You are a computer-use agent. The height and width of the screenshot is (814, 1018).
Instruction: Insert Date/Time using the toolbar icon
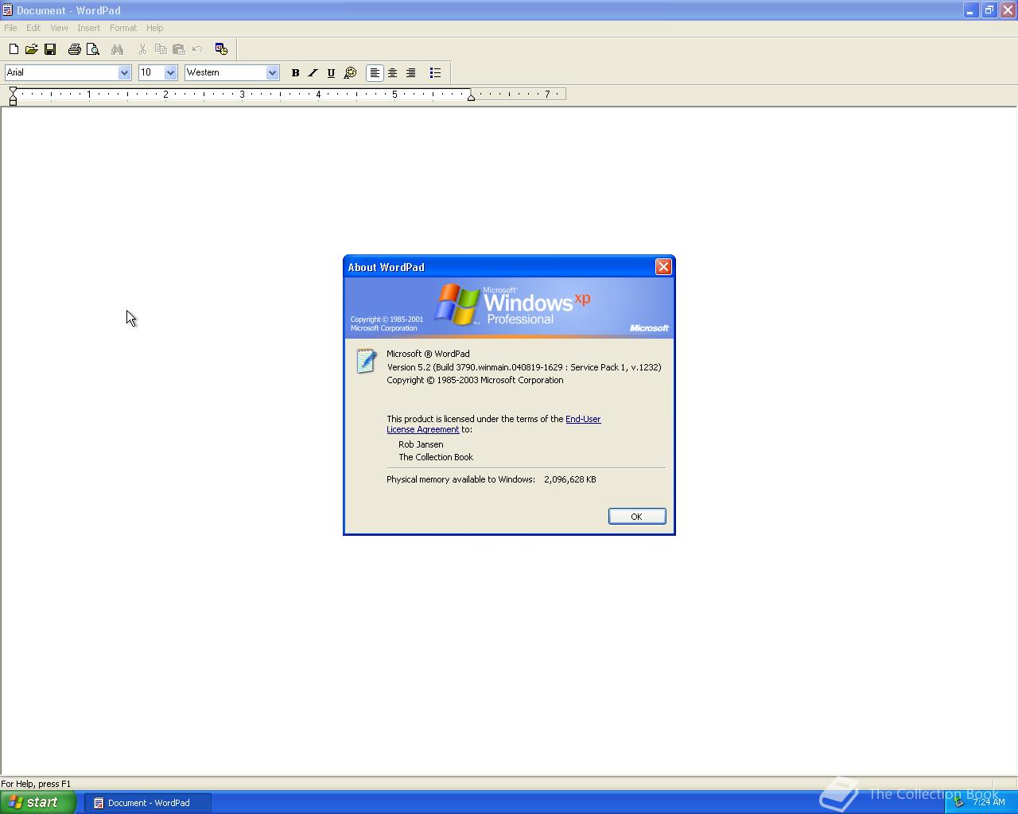[x=221, y=49]
